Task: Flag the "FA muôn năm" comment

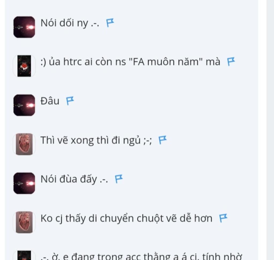Action: (231, 62)
